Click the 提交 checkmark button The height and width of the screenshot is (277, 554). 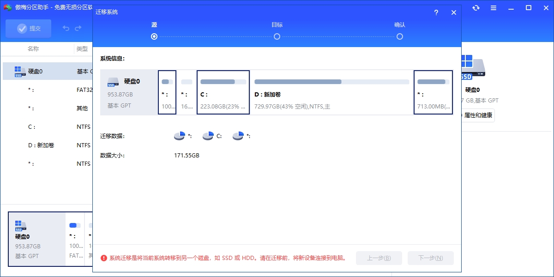[x=28, y=28]
